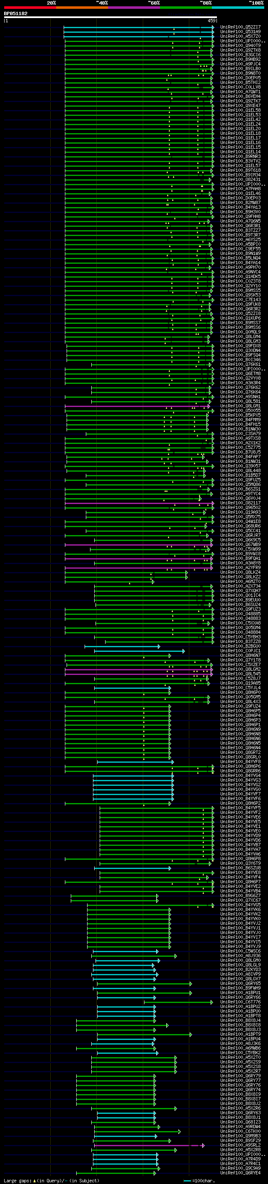The image size is (268, 1184).
Task: Click the UniRef100_Q1EL14 label
Action: [x=240, y=152]
